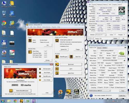Click the Show Details button
This screenshot has height=103, width=129.
47,80
